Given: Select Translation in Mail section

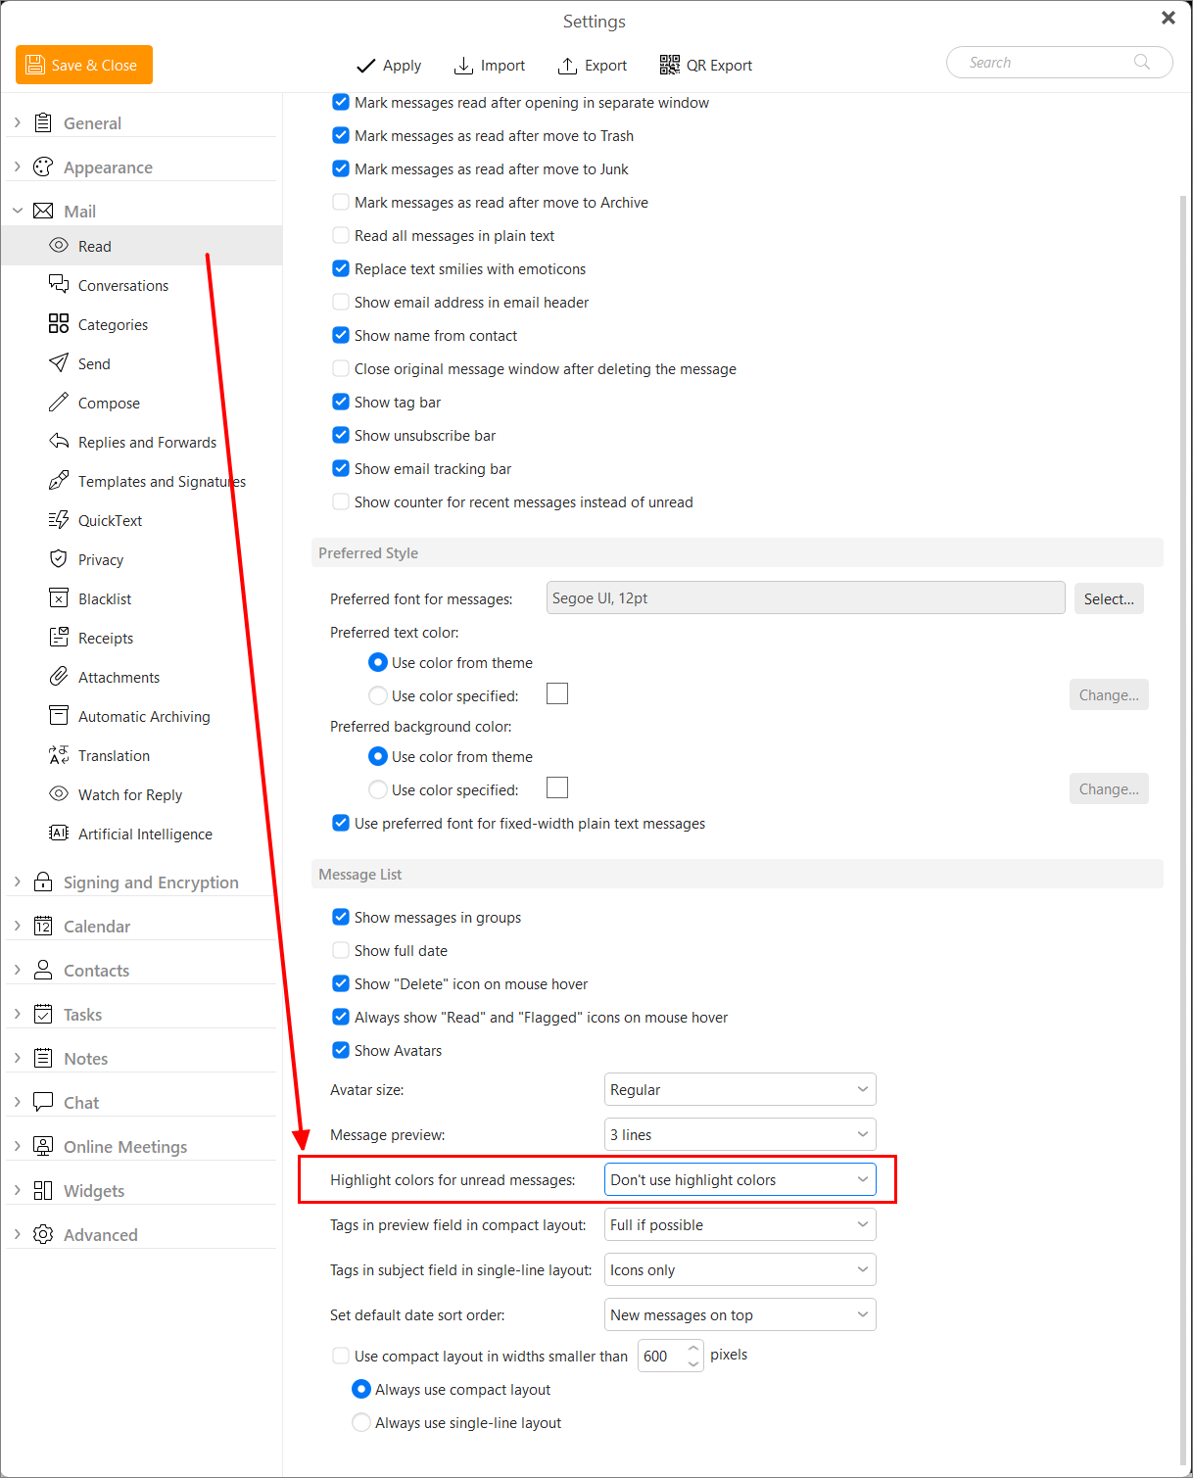Looking at the screenshot, I should pos(114,755).
